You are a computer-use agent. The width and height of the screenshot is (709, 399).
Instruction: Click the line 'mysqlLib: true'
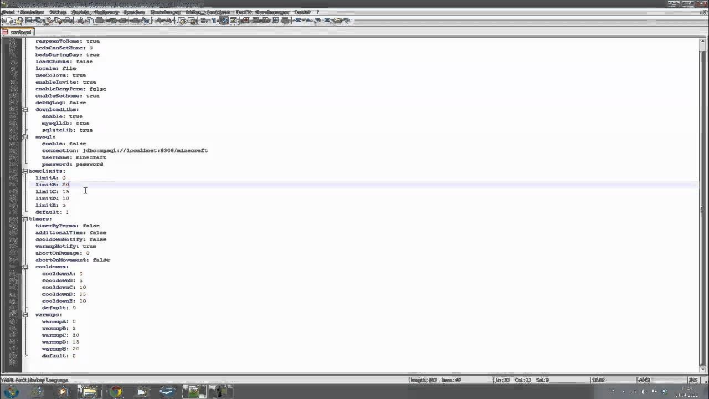coord(66,123)
